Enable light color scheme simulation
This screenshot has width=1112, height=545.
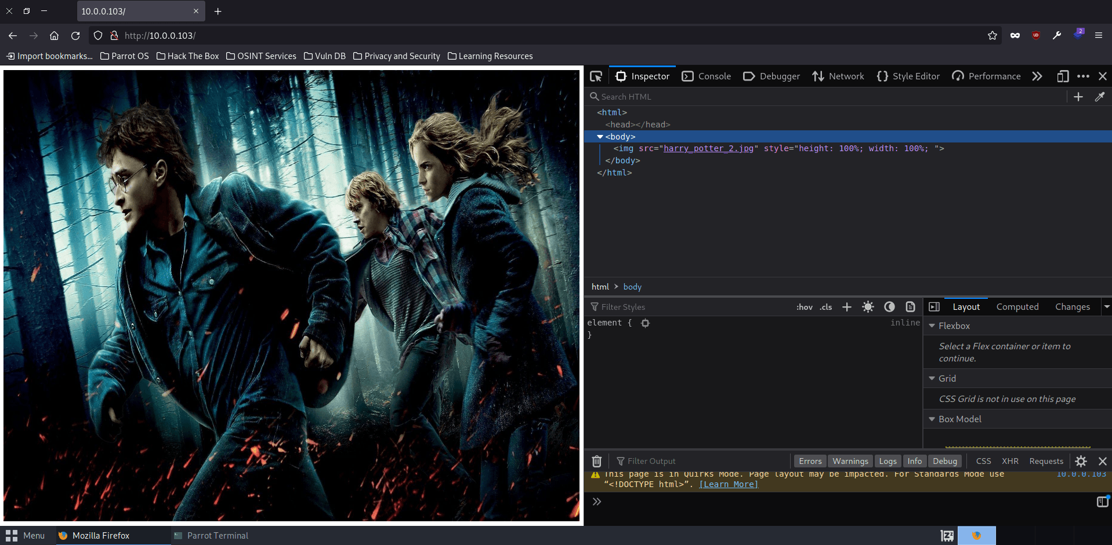868,307
